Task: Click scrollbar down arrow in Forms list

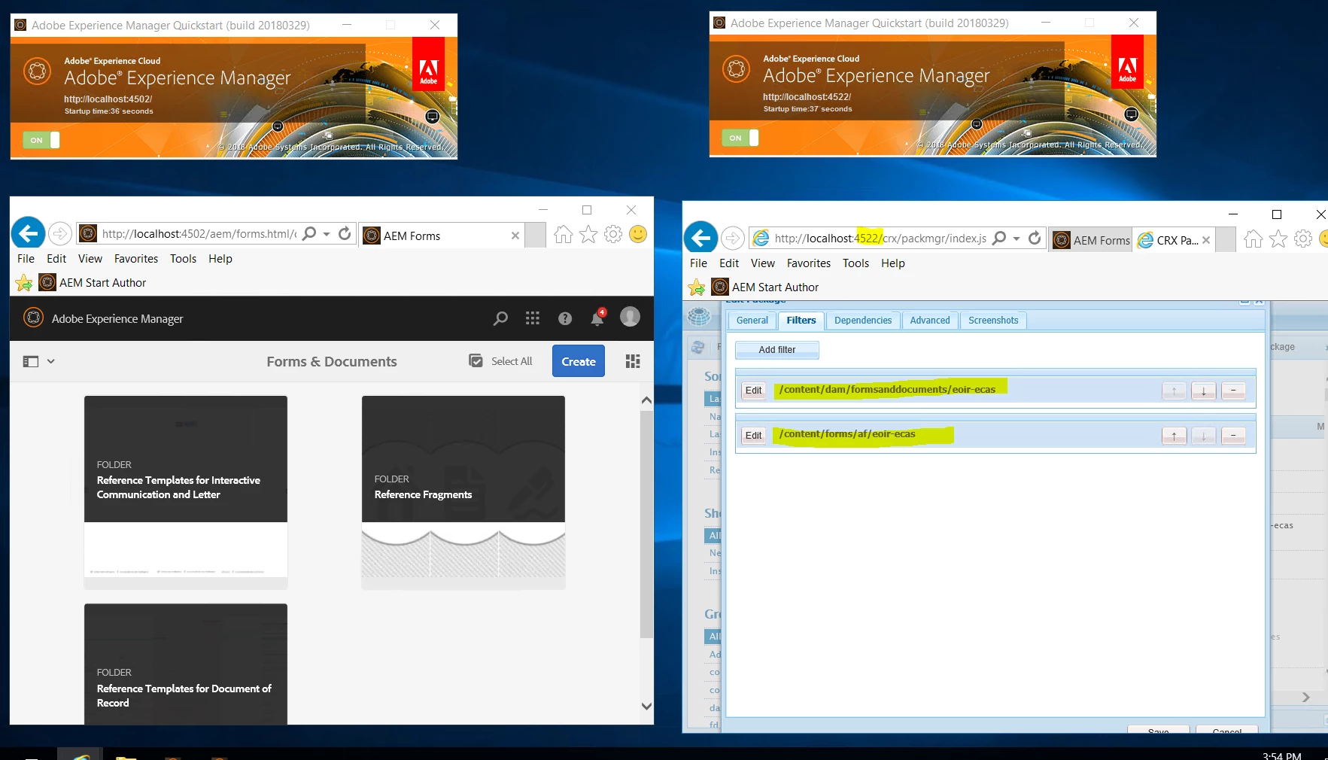Action: coord(646,706)
